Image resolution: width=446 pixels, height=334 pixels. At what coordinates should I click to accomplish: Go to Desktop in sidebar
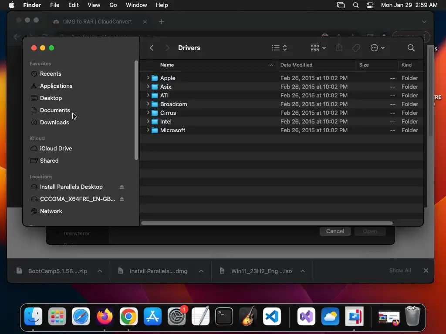51,98
